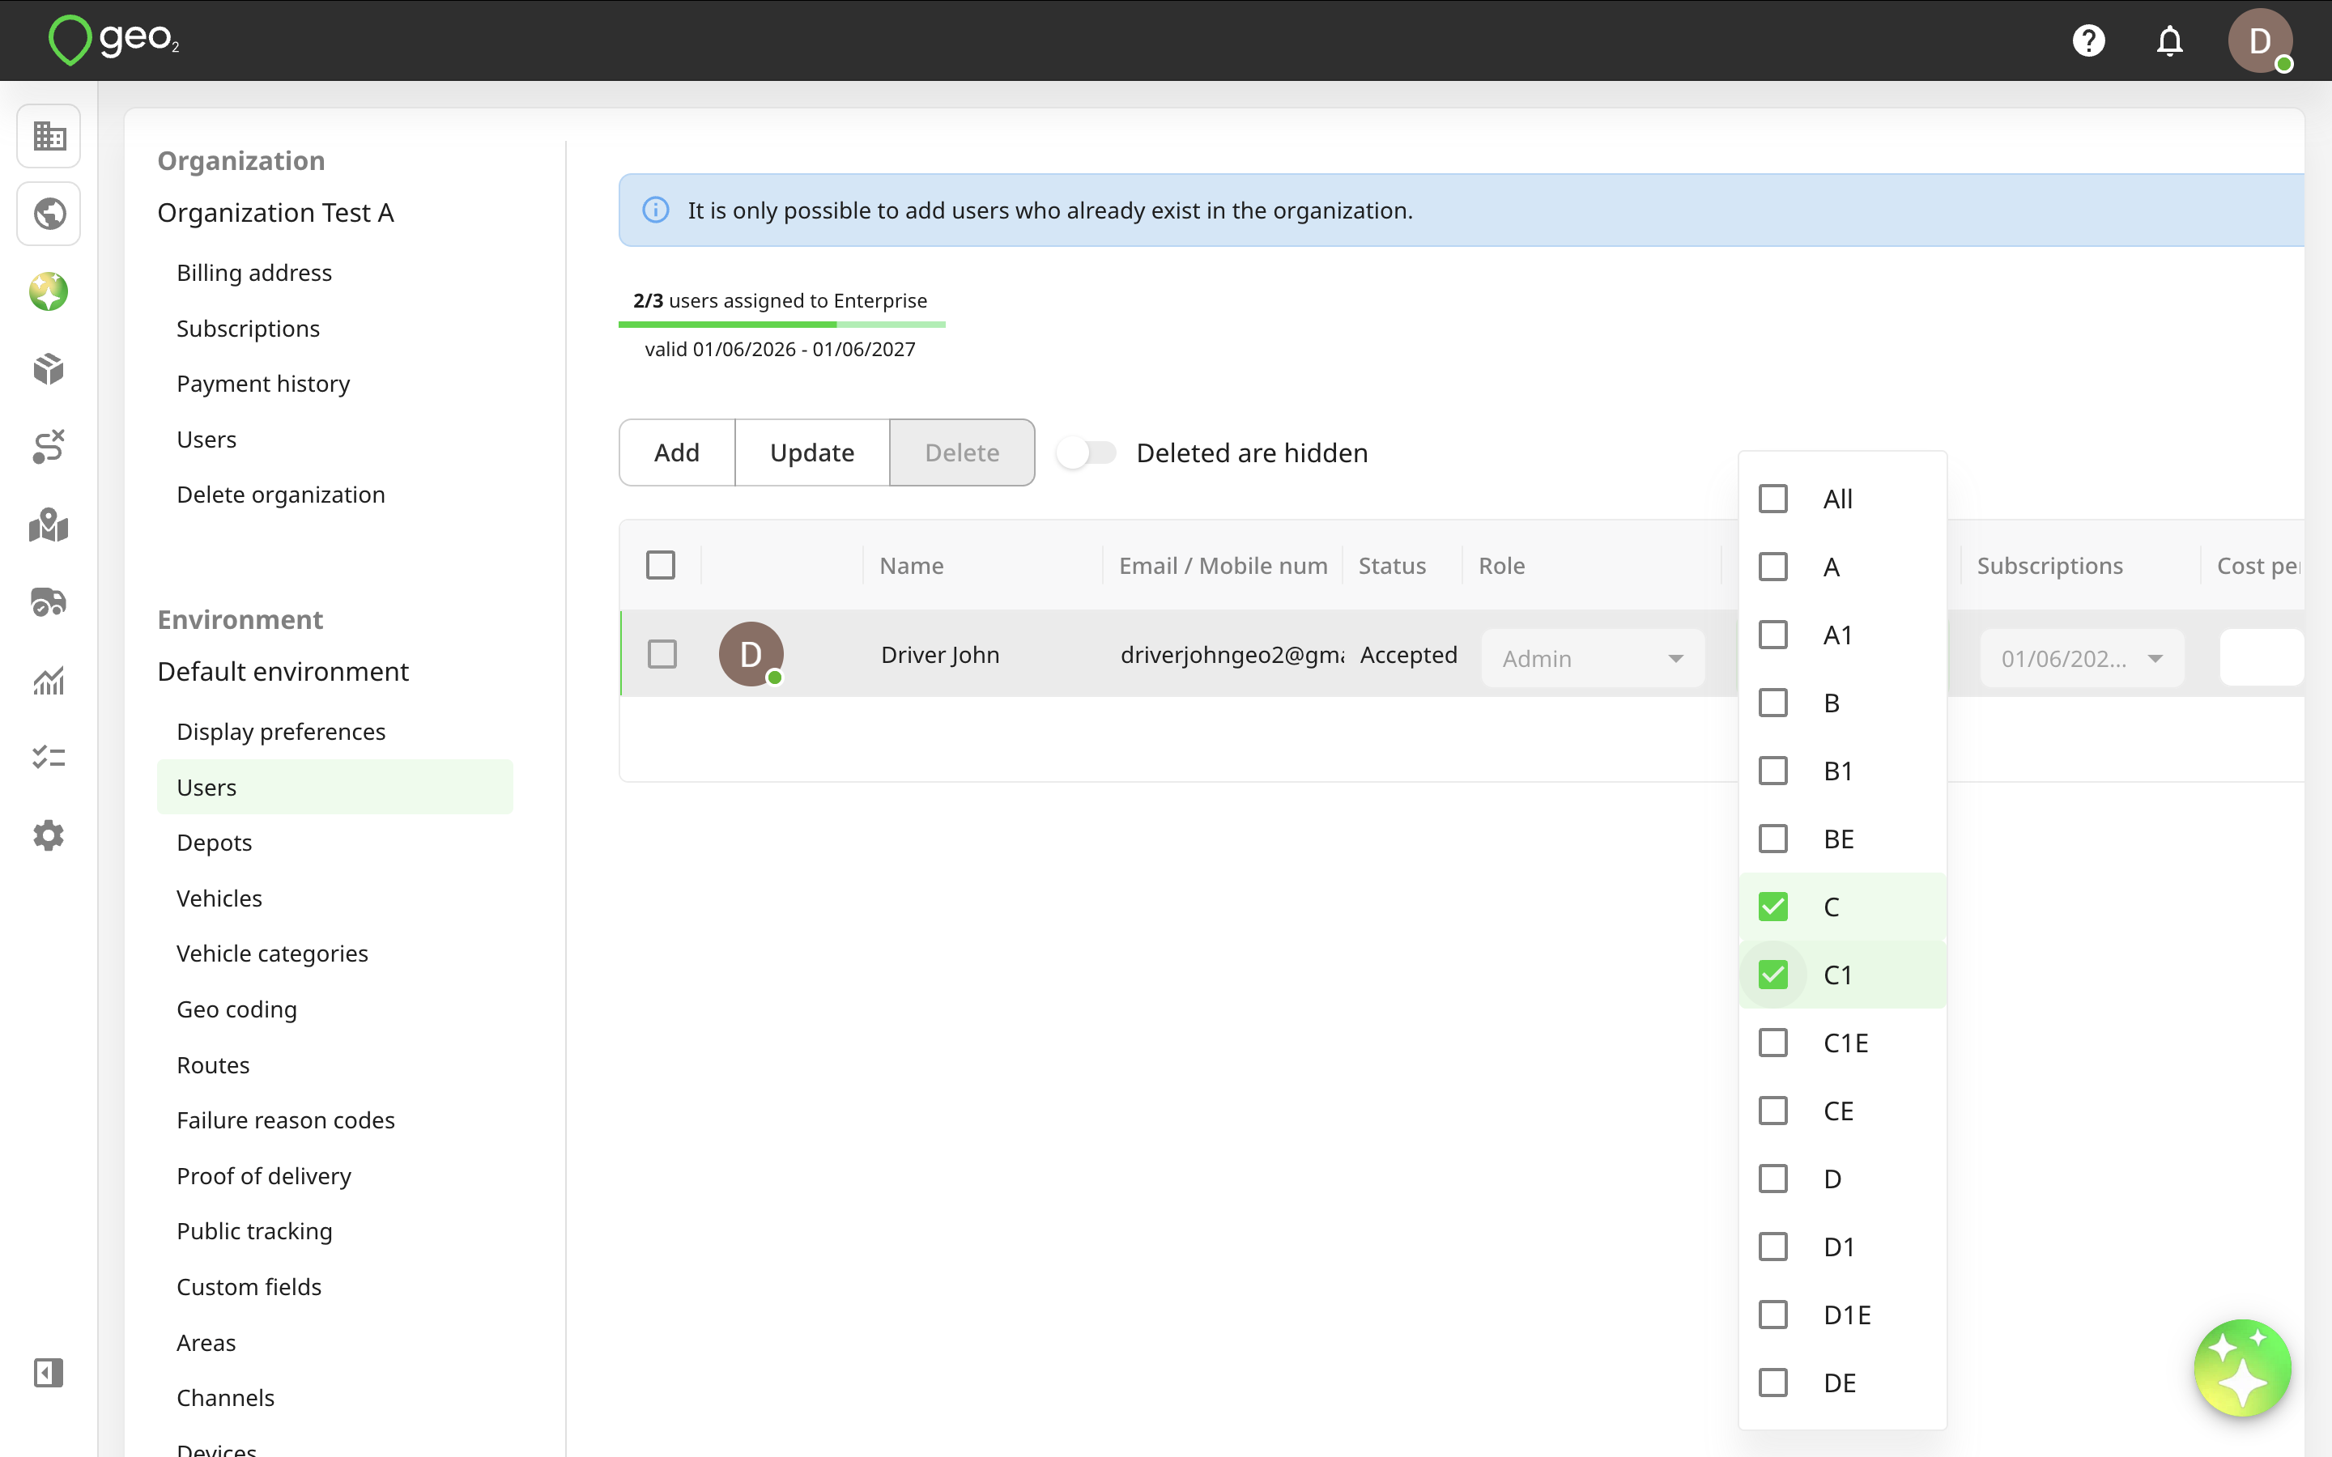Open the Admin role dropdown
This screenshot has height=1457, width=2332.
tap(1592, 658)
